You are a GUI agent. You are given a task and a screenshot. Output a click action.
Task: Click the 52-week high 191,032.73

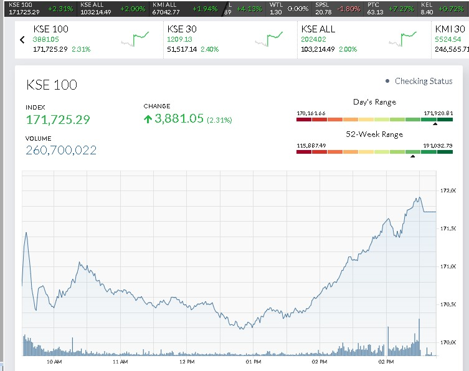coord(438,146)
